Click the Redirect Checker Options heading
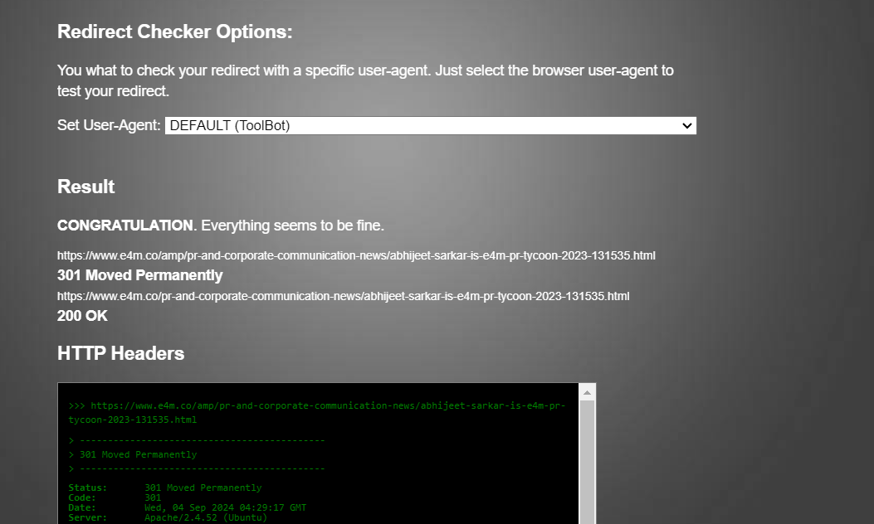Screen dimensions: 874x524 (x=174, y=32)
